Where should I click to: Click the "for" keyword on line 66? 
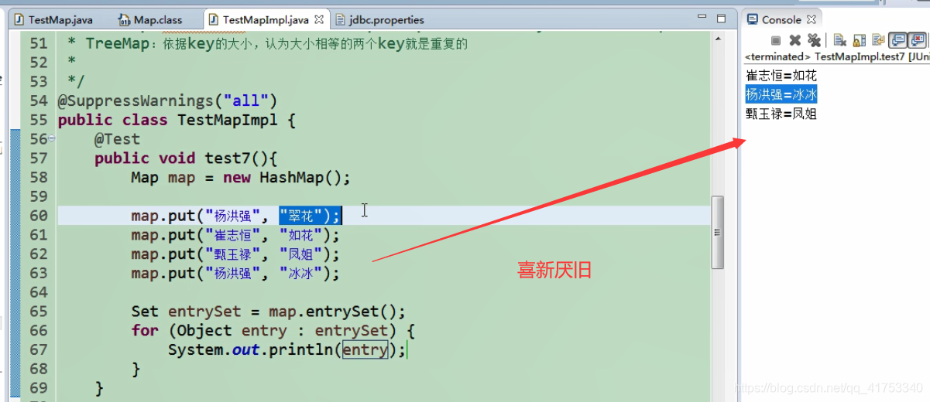coord(145,330)
